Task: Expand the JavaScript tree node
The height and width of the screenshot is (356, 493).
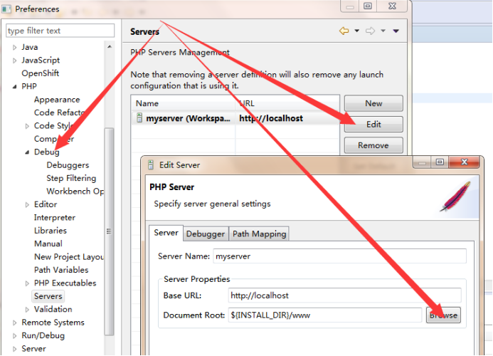Action: tap(14, 61)
